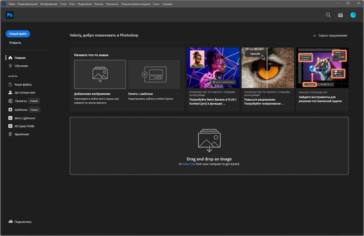Click the Photoshop Ps home logo
This screenshot has height=236, width=364.
(10, 15)
